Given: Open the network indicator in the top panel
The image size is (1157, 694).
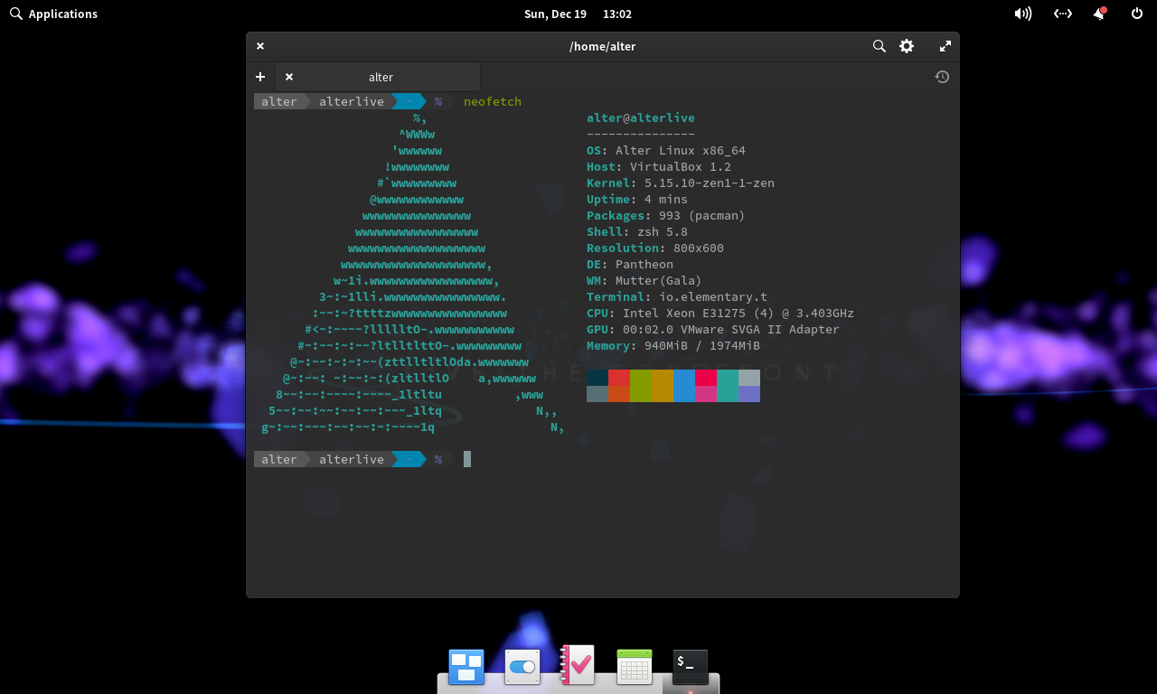Looking at the screenshot, I should pos(1063,14).
